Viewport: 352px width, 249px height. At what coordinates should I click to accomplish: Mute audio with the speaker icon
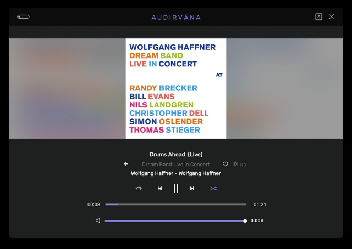tap(98, 220)
